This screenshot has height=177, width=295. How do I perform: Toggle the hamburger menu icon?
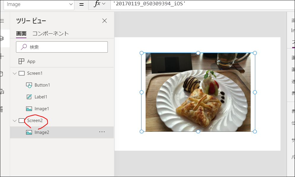(x=2, y=21)
